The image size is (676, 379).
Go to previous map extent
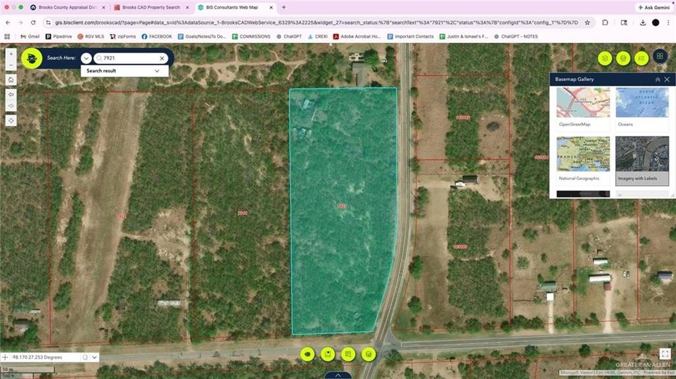(11, 94)
